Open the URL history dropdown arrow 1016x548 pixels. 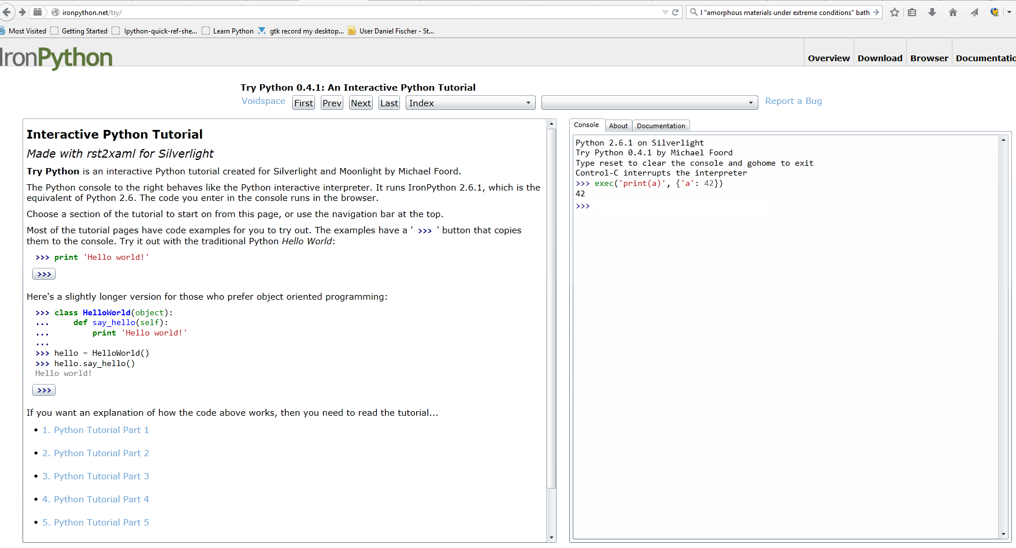click(x=665, y=12)
